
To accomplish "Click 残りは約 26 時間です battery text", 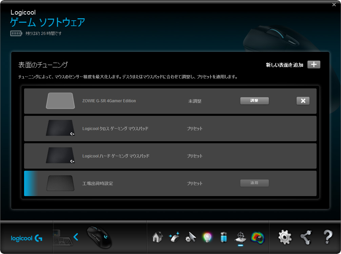I will (43, 33).
